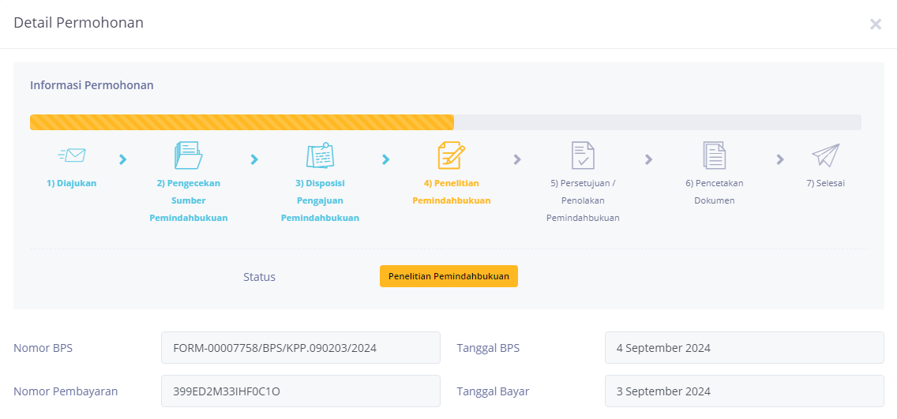Select the '1) Diajukan' step label
Image resolution: width=897 pixels, height=419 pixels.
coord(72,184)
